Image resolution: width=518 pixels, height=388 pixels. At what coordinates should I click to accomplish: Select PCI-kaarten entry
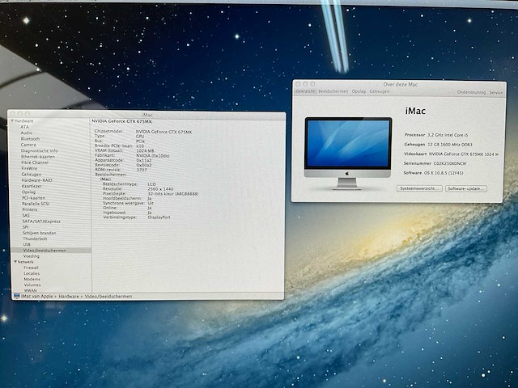pyautogui.click(x=33, y=198)
